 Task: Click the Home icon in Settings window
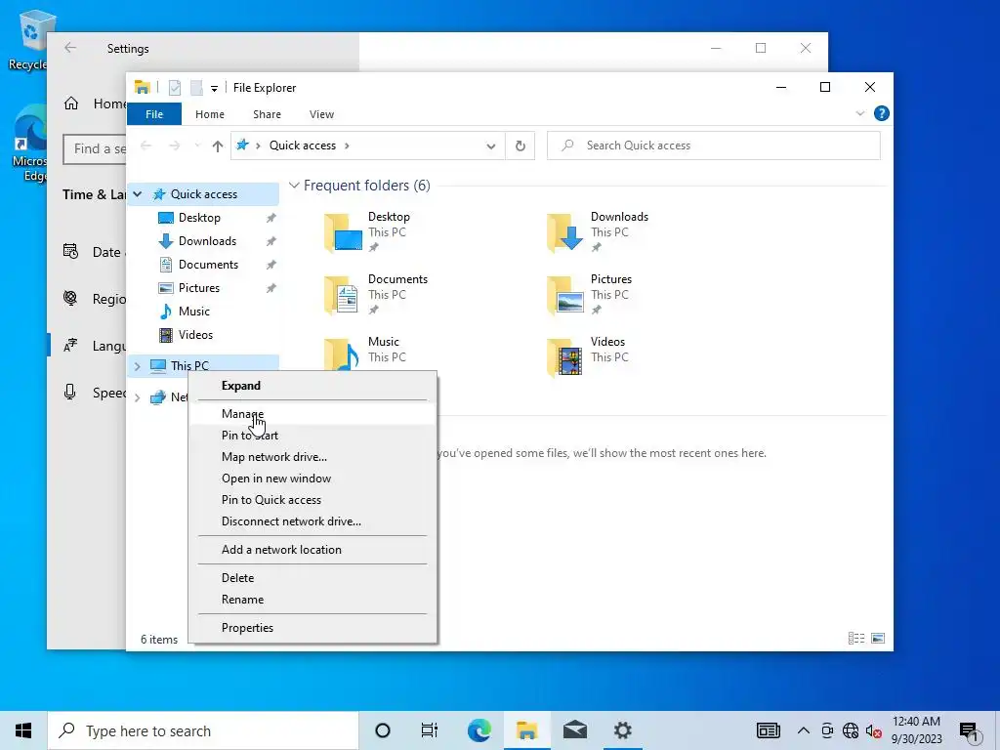pos(70,104)
